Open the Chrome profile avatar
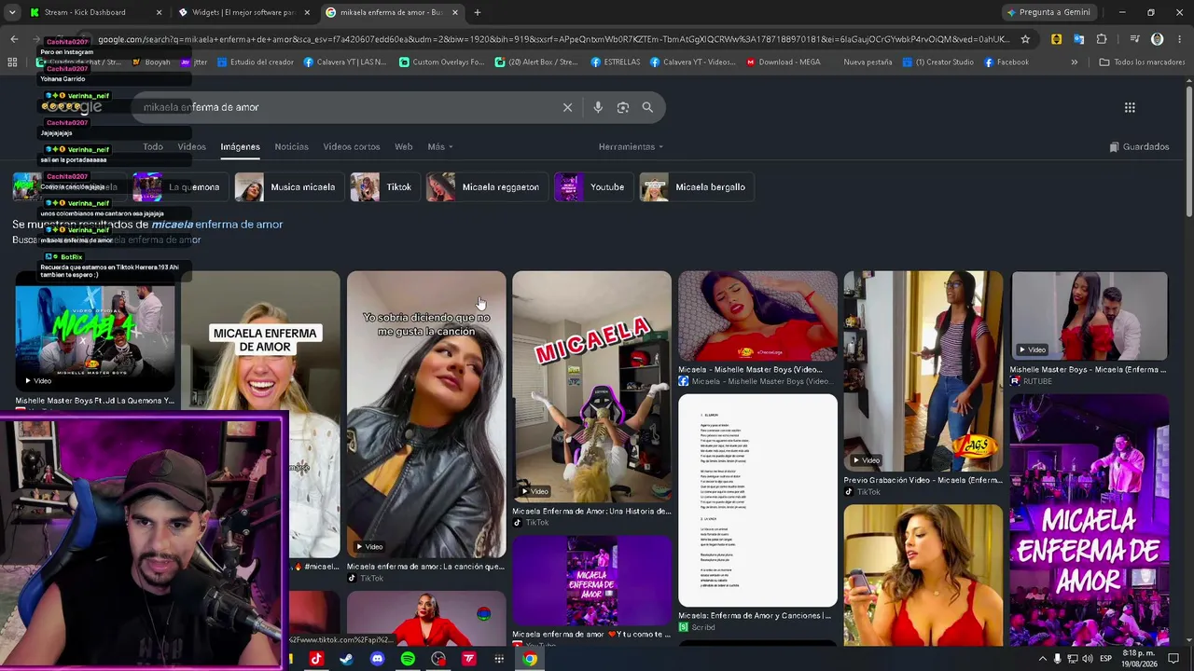The height and width of the screenshot is (671, 1194). click(1158, 39)
